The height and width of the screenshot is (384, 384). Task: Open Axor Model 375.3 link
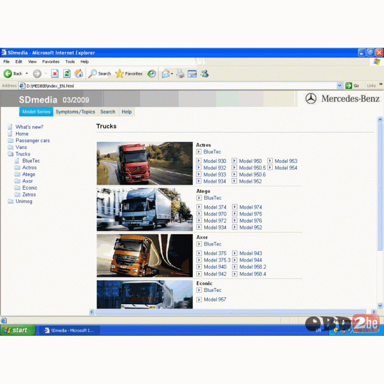click(217, 260)
